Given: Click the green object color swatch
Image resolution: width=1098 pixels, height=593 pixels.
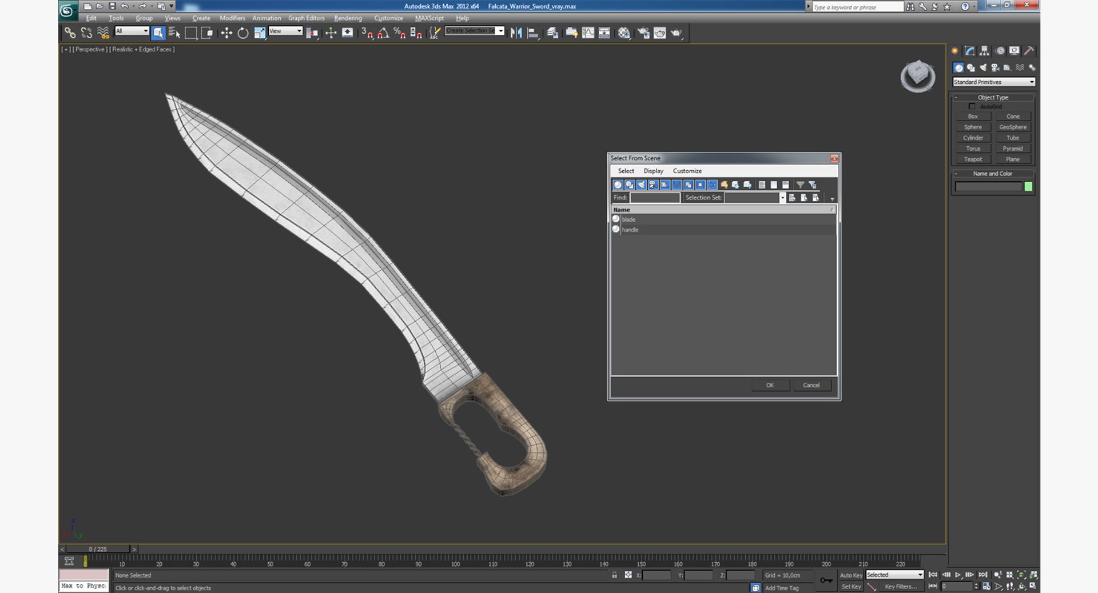Looking at the screenshot, I should [1028, 186].
